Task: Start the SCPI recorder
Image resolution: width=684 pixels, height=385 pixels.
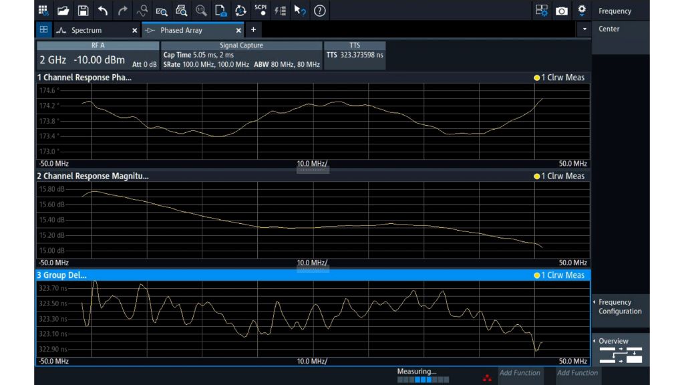Action: (x=261, y=10)
